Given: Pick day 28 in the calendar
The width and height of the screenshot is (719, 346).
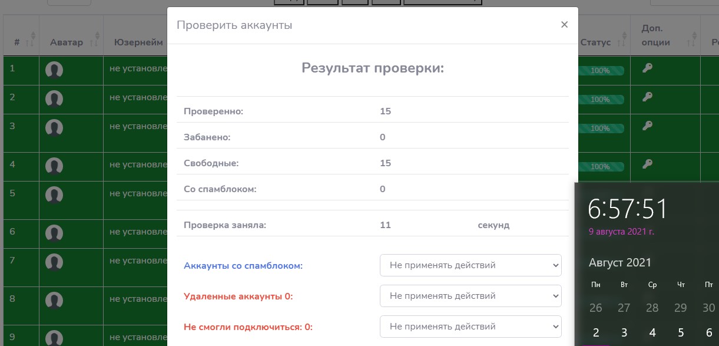Looking at the screenshot, I should 652,308.
